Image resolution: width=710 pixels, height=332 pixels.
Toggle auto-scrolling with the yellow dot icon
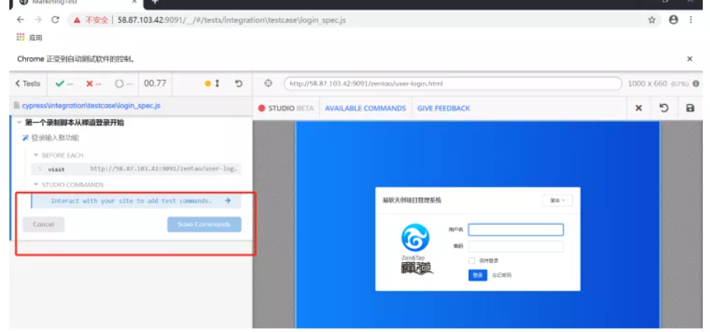[207, 83]
